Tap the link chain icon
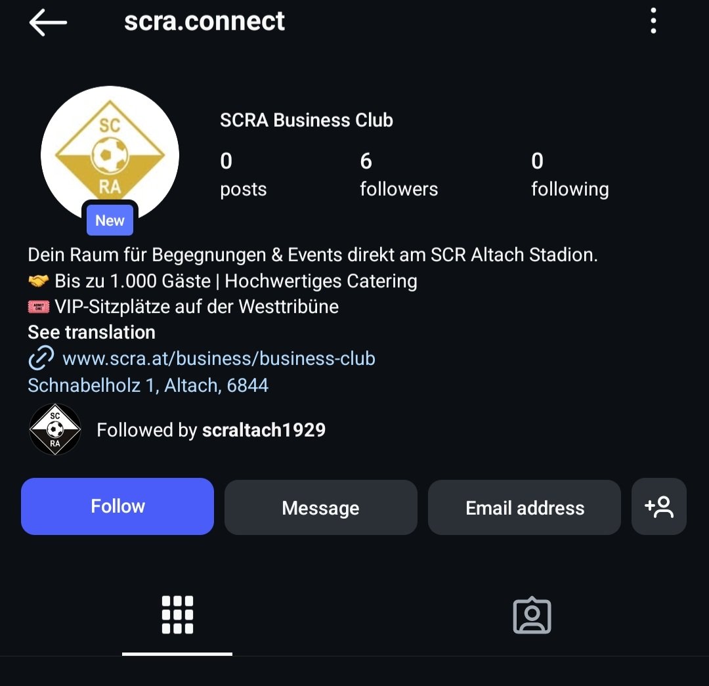 [x=41, y=358]
